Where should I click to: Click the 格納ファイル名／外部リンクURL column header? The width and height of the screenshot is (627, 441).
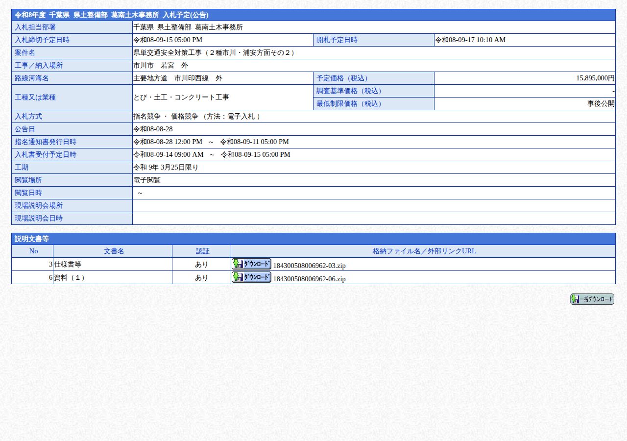424,251
